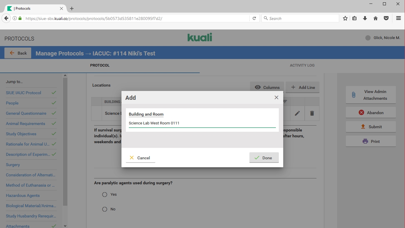Click Done in the Add dialog
Viewport: 405px width, 228px height.
264,158
